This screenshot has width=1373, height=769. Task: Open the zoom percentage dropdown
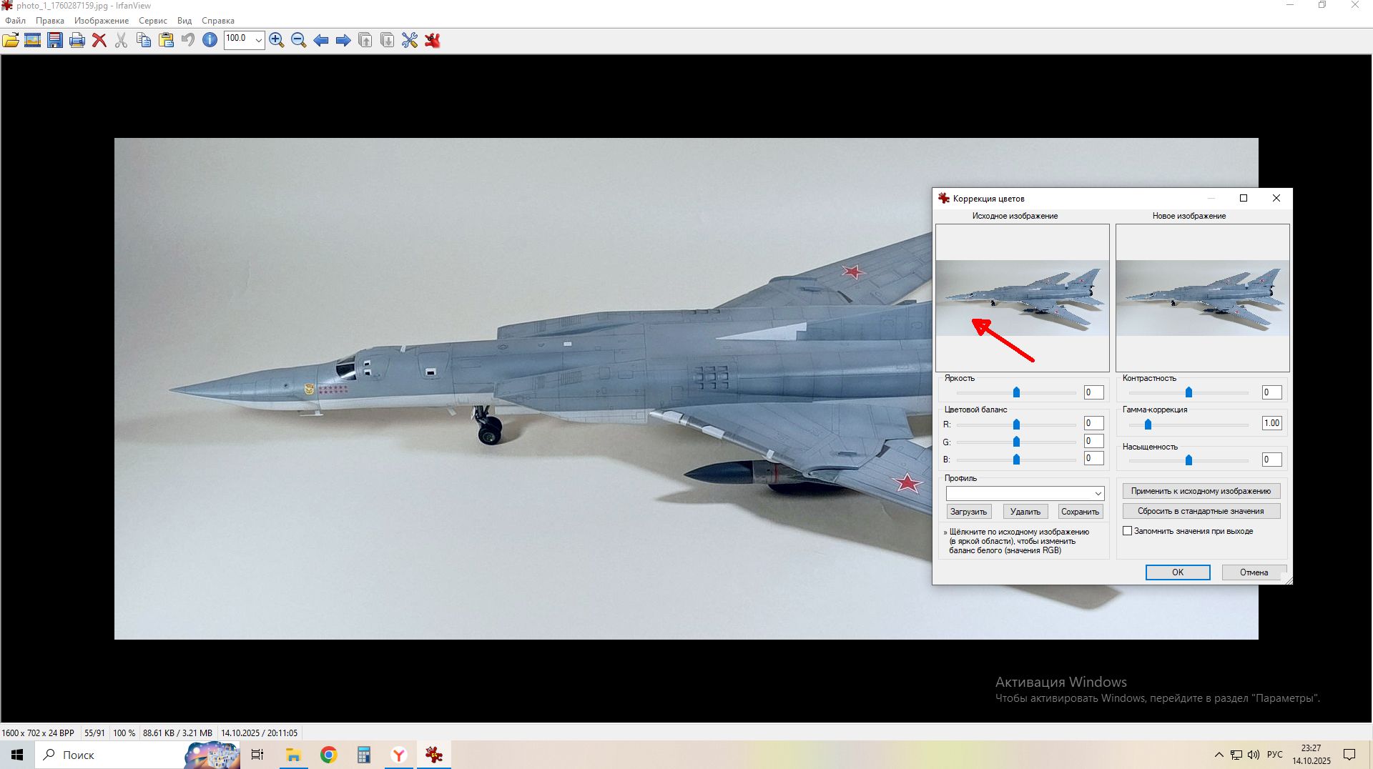[x=258, y=40]
